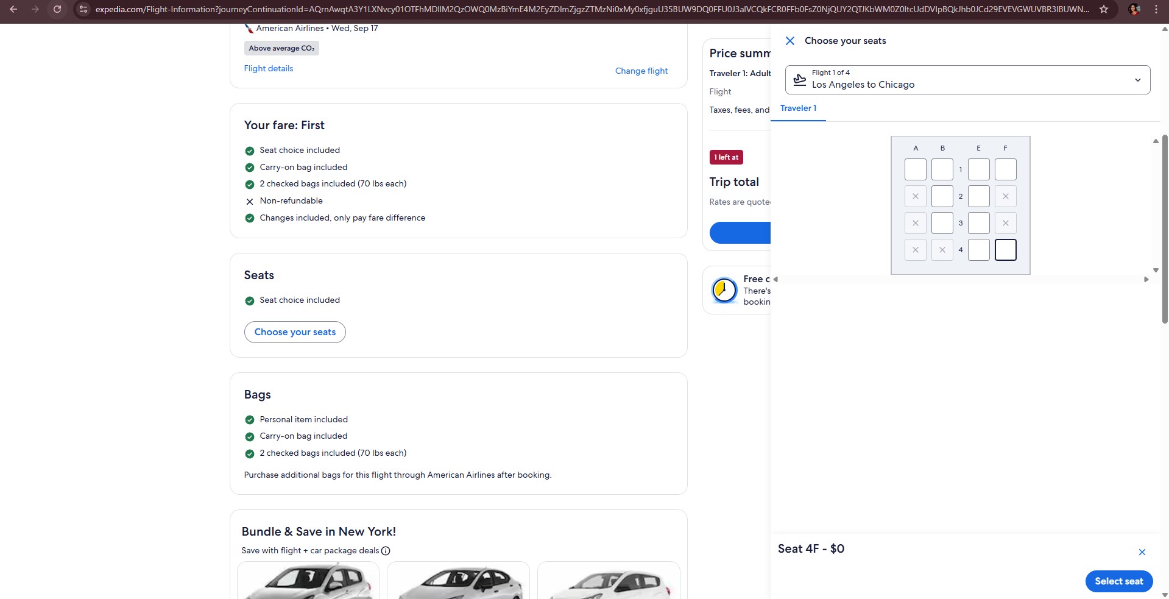Select seat 1A on the seat map
This screenshot has height=599, width=1169.
coord(915,169)
